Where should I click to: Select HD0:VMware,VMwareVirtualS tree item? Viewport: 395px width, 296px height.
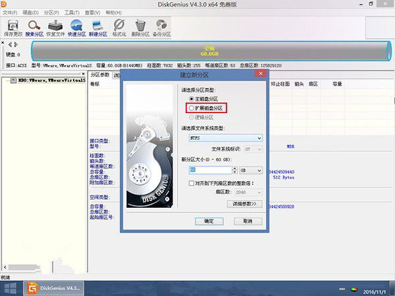pos(51,80)
